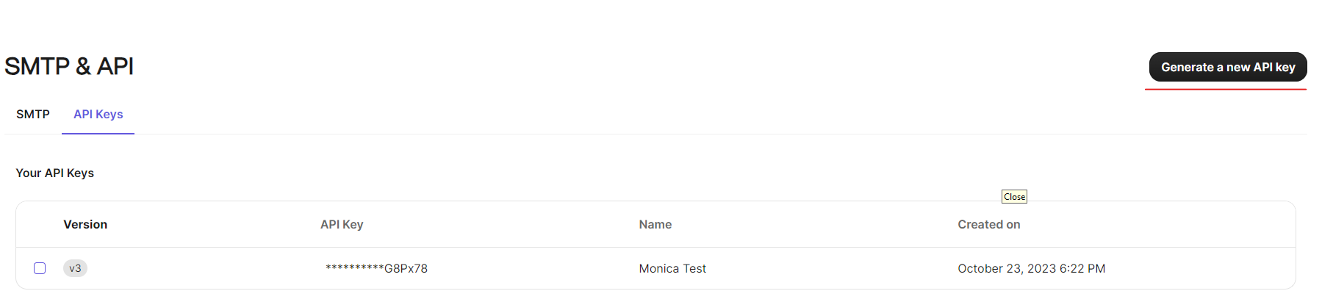Select the Monica Test key name

point(672,268)
